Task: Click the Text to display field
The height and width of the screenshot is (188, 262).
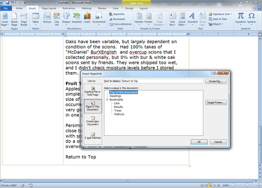Action: click(x=162, y=81)
